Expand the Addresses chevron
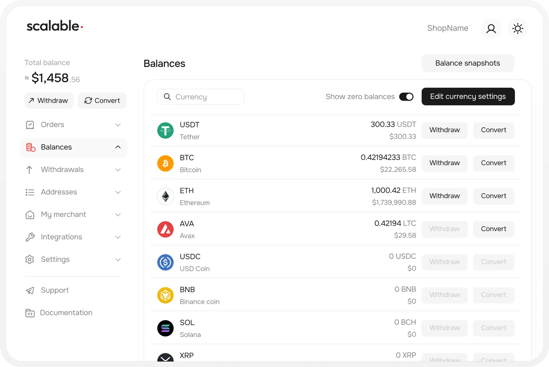The width and height of the screenshot is (549, 367). click(x=118, y=192)
